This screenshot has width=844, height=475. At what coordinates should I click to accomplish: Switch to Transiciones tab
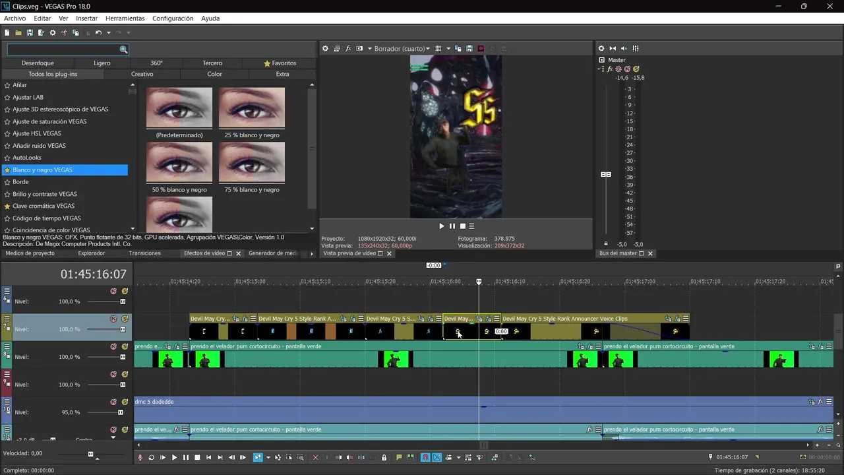pos(144,253)
